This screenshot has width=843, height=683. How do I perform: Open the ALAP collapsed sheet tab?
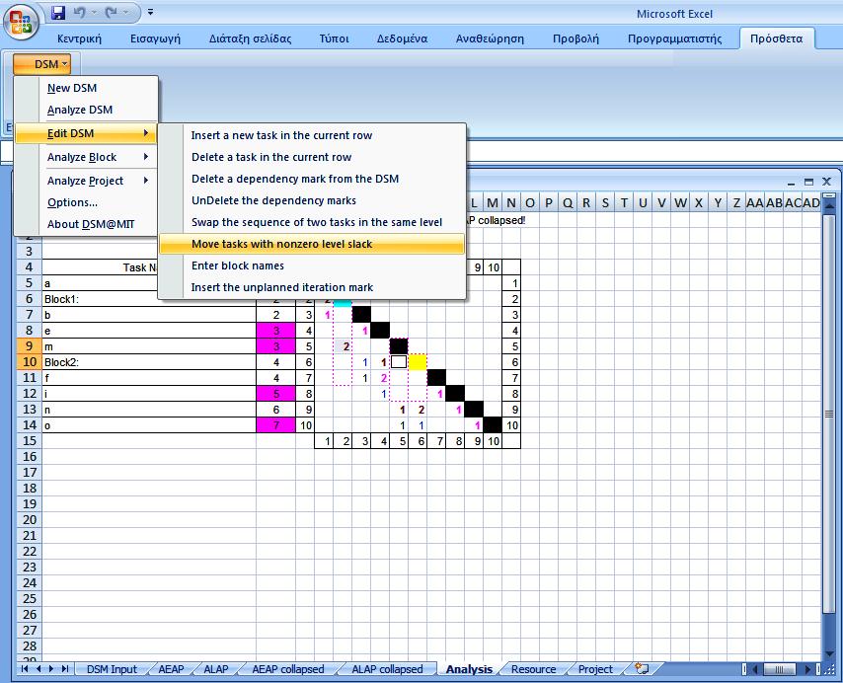coord(387,669)
